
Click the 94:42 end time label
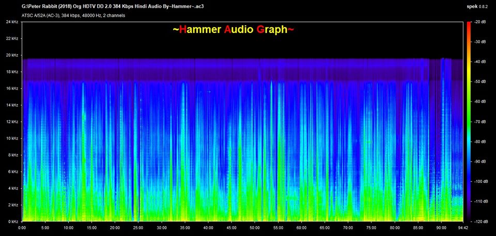tap(463, 227)
